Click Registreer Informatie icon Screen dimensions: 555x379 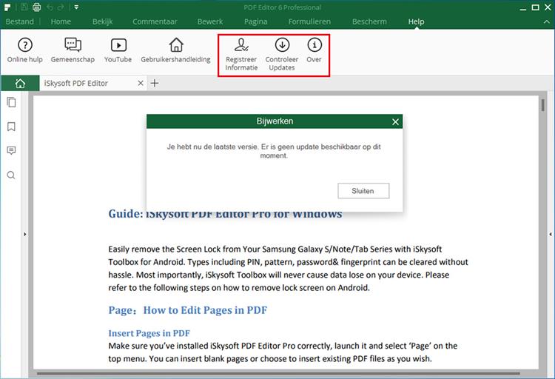click(x=241, y=55)
